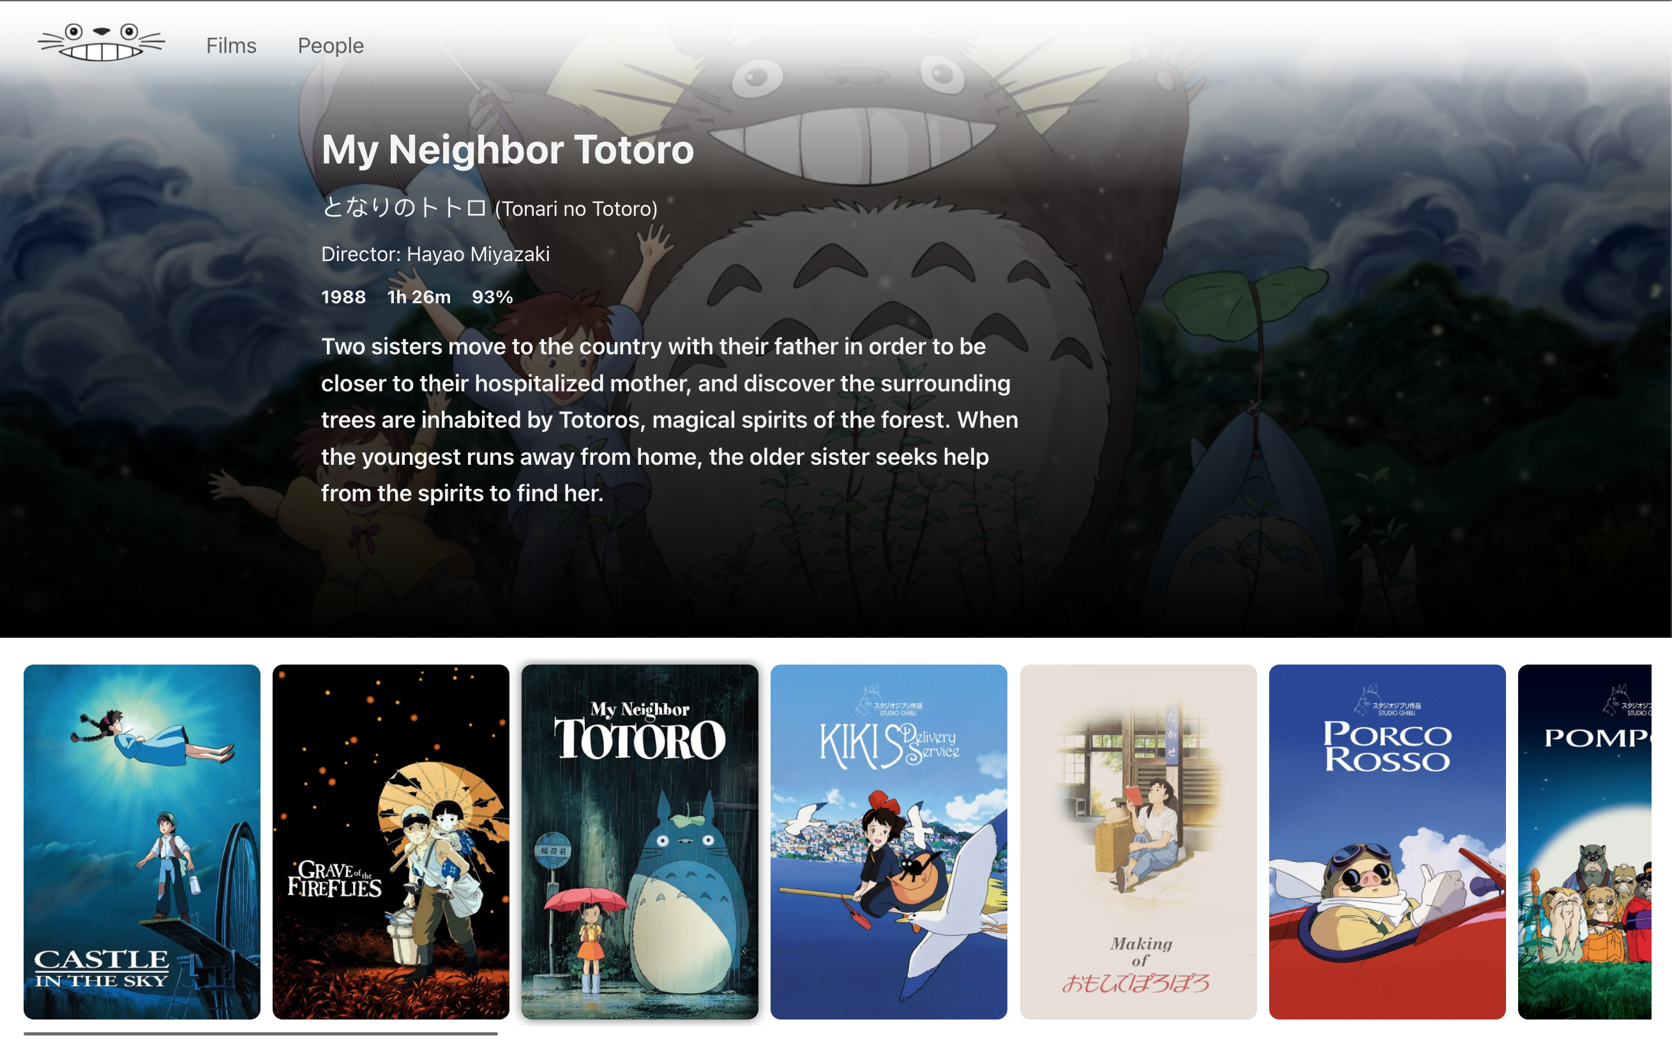Click the runtime 1h 26m

pyautogui.click(x=419, y=297)
